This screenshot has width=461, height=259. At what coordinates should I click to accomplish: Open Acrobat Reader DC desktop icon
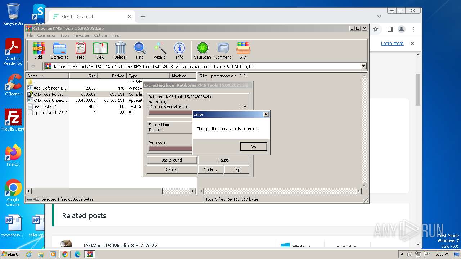coord(13,52)
